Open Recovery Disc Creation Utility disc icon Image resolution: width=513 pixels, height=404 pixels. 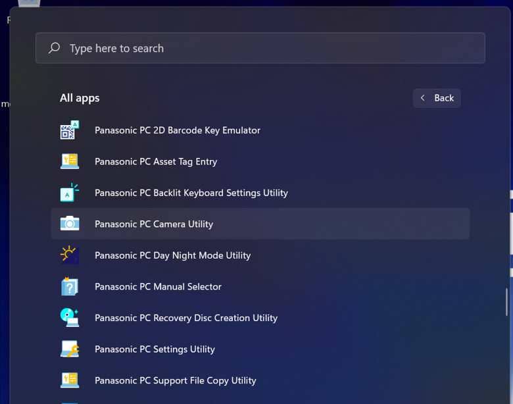tap(69, 317)
